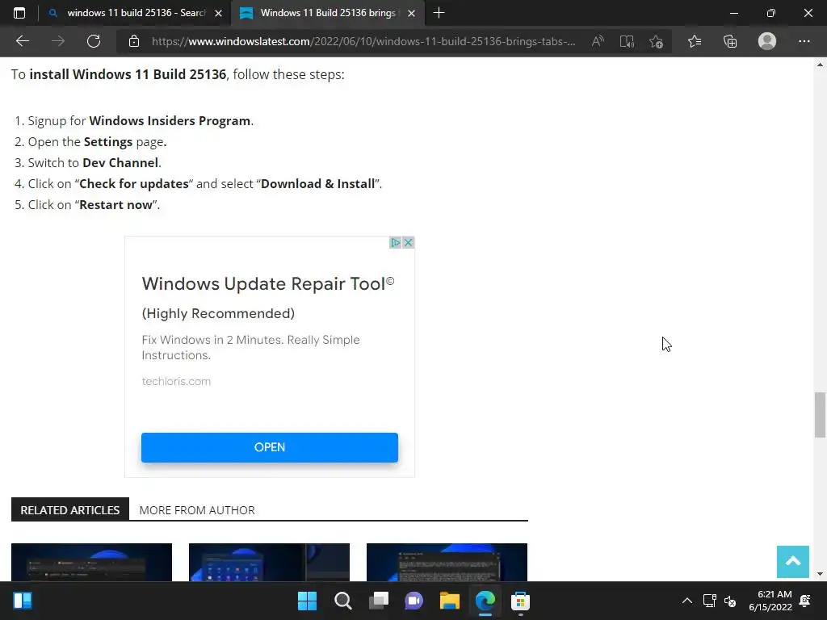Close the Windows 11 Build 25136 brings tab

point(411,13)
